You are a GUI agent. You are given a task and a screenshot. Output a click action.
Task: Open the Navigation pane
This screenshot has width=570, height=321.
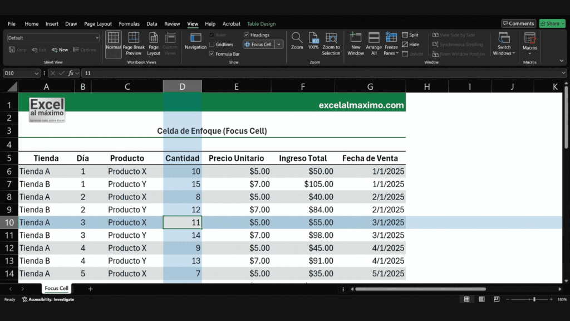tap(195, 41)
